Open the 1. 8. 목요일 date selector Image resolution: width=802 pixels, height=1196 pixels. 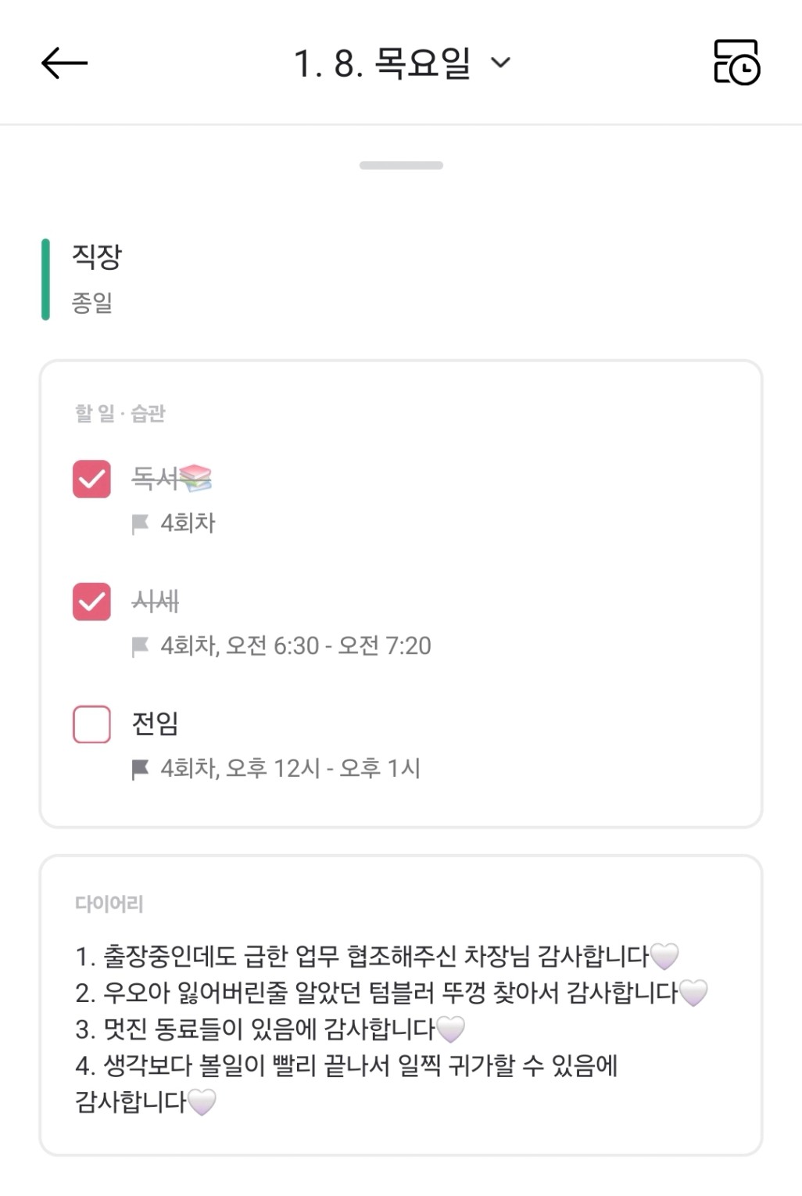pyautogui.click(x=382, y=63)
